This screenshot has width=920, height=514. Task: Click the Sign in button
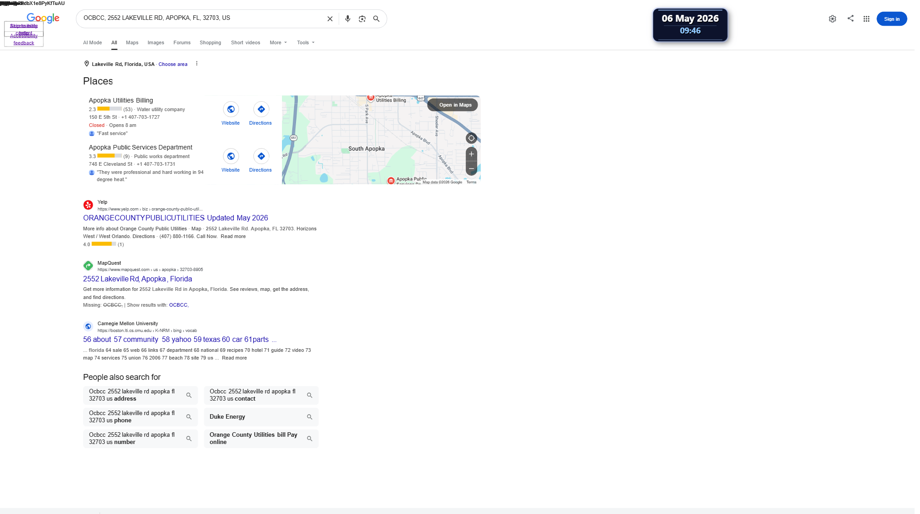pyautogui.click(x=892, y=19)
